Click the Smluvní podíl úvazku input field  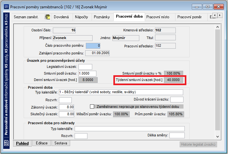[x=87, y=73]
